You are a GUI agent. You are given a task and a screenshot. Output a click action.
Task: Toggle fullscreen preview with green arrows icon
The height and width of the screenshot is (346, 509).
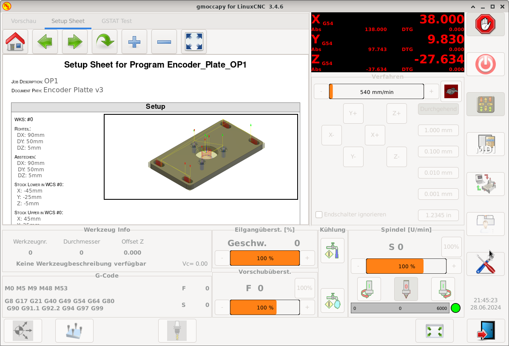pos(434,331)
